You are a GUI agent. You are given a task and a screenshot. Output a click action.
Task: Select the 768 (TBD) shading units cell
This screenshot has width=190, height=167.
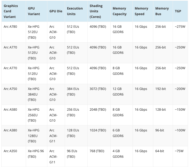tap(97, 151)
